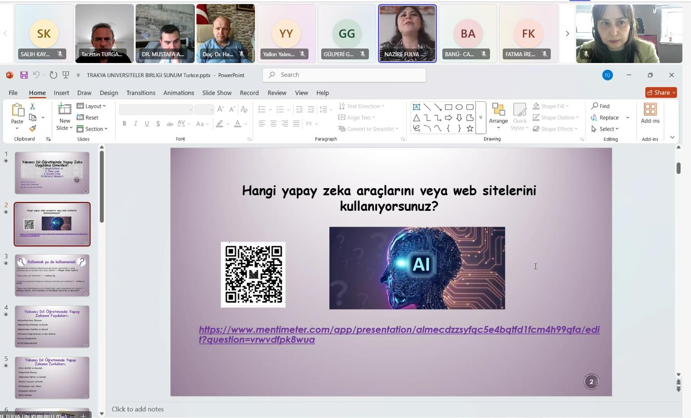Click the Cut scissors icon

pos(32,106)
